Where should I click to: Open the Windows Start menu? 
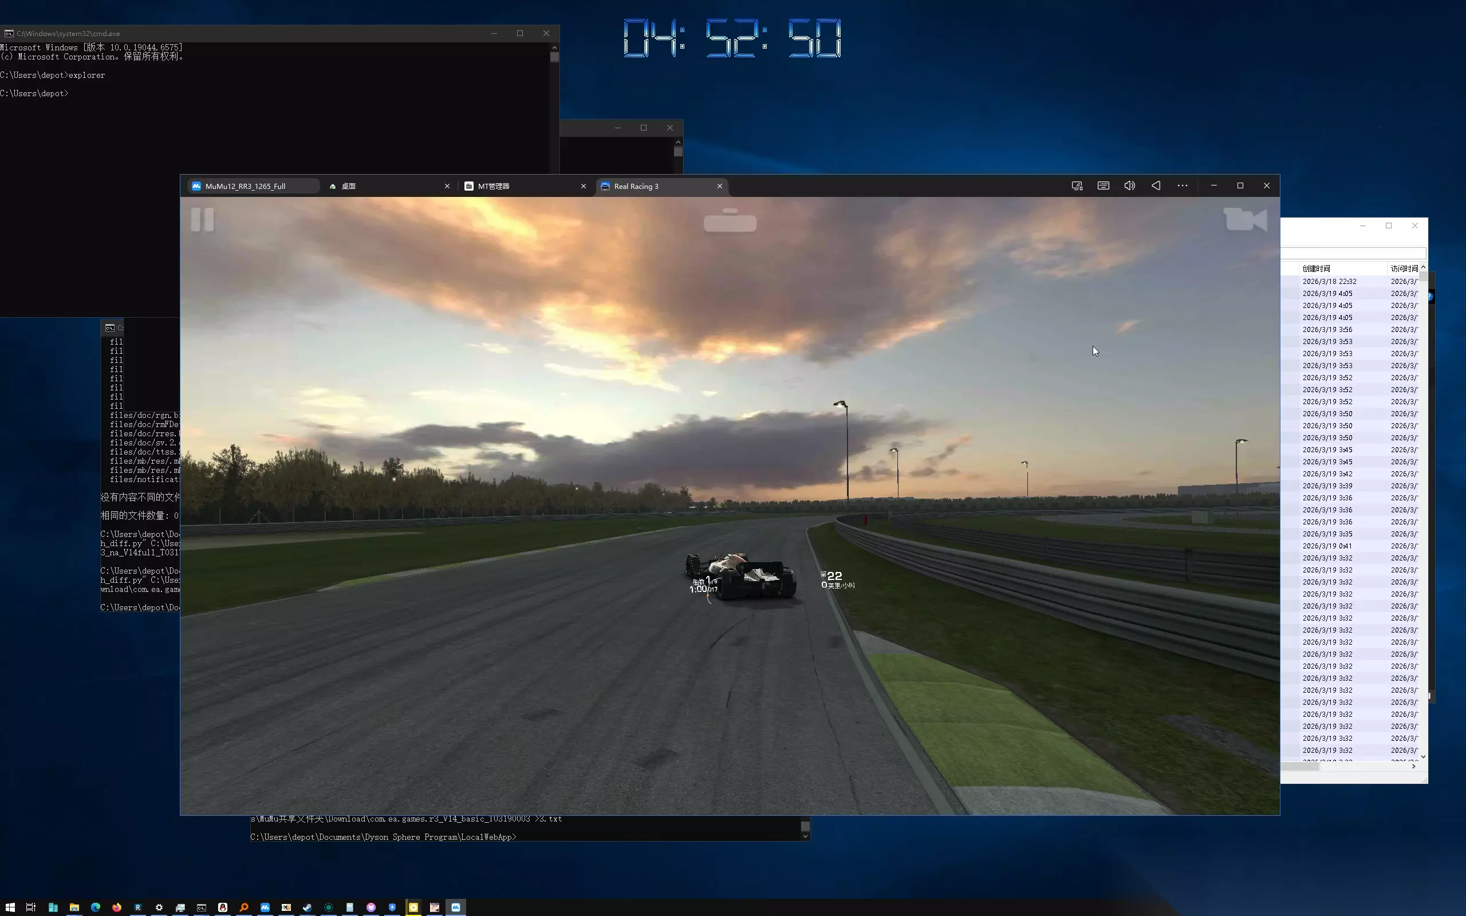(x=10, y=907)
